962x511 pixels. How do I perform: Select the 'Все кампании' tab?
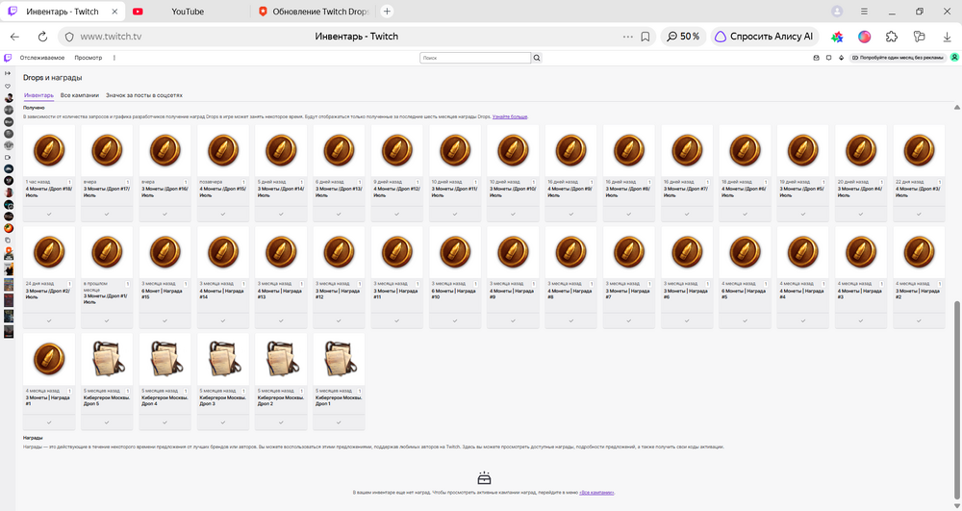[80, 95]
